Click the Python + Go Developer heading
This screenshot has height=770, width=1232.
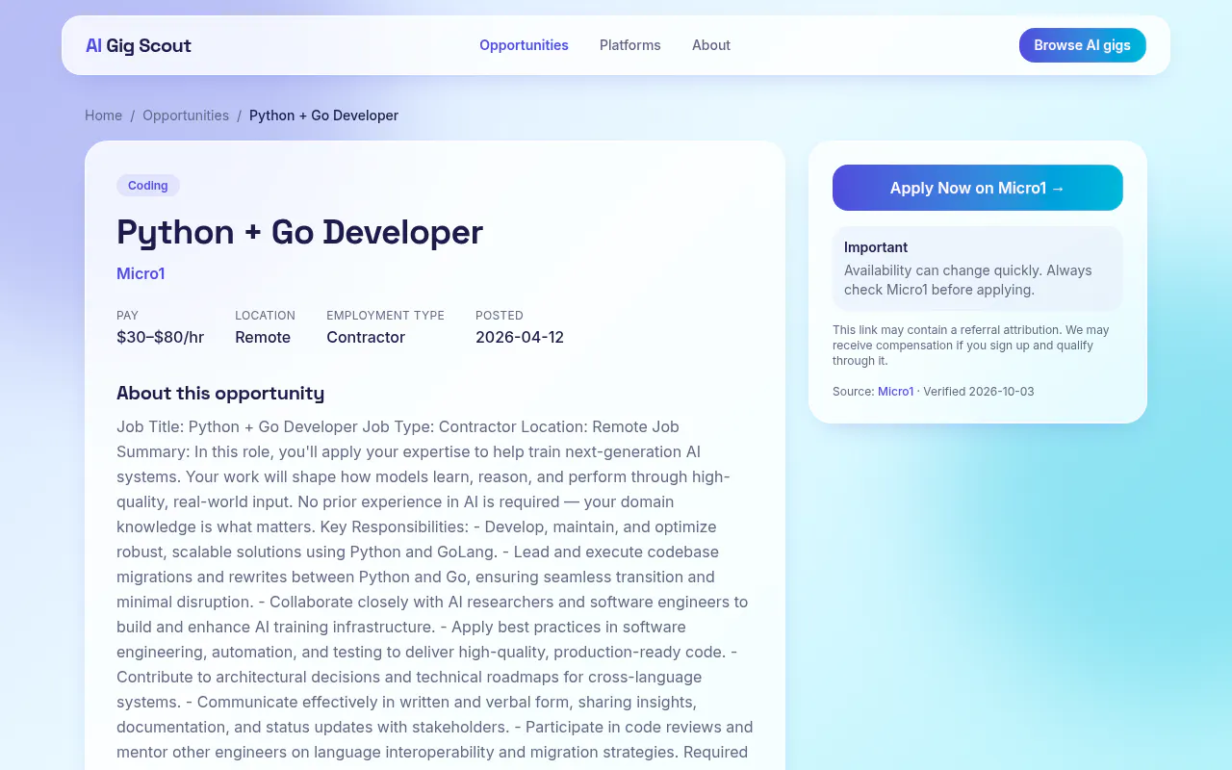(299, 232)
